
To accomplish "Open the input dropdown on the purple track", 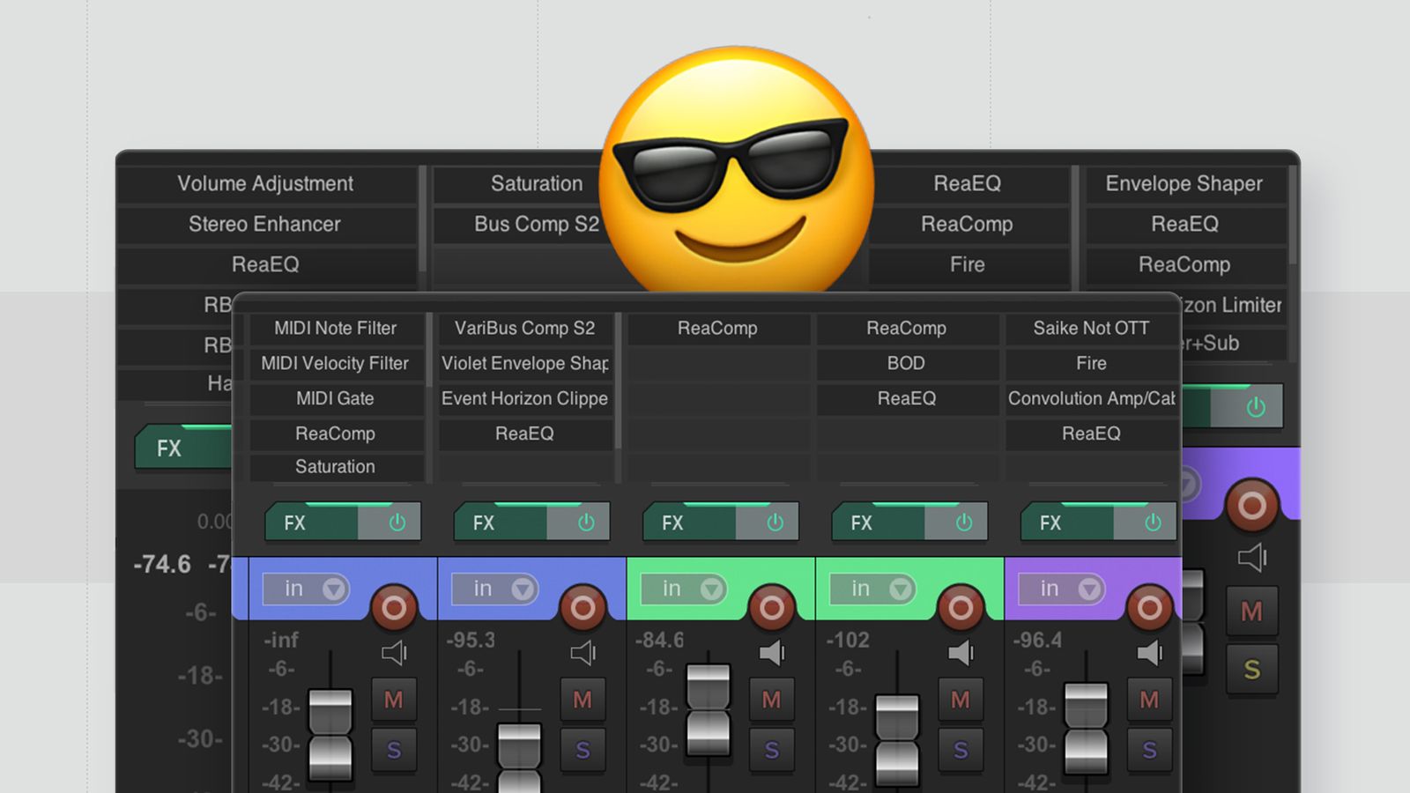I will [x=1060, y=589].
